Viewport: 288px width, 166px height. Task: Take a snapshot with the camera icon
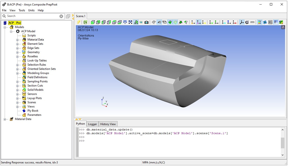pyautogui.click(x=146, y=22)
